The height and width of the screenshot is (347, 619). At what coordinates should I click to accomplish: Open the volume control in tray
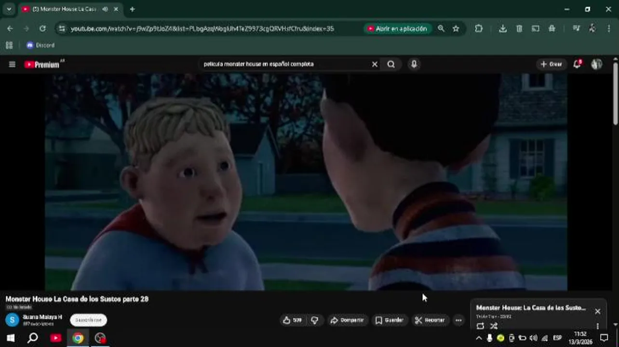coord(533,338)
